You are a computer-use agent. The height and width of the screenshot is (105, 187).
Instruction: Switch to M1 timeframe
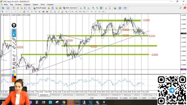(72, 12)
